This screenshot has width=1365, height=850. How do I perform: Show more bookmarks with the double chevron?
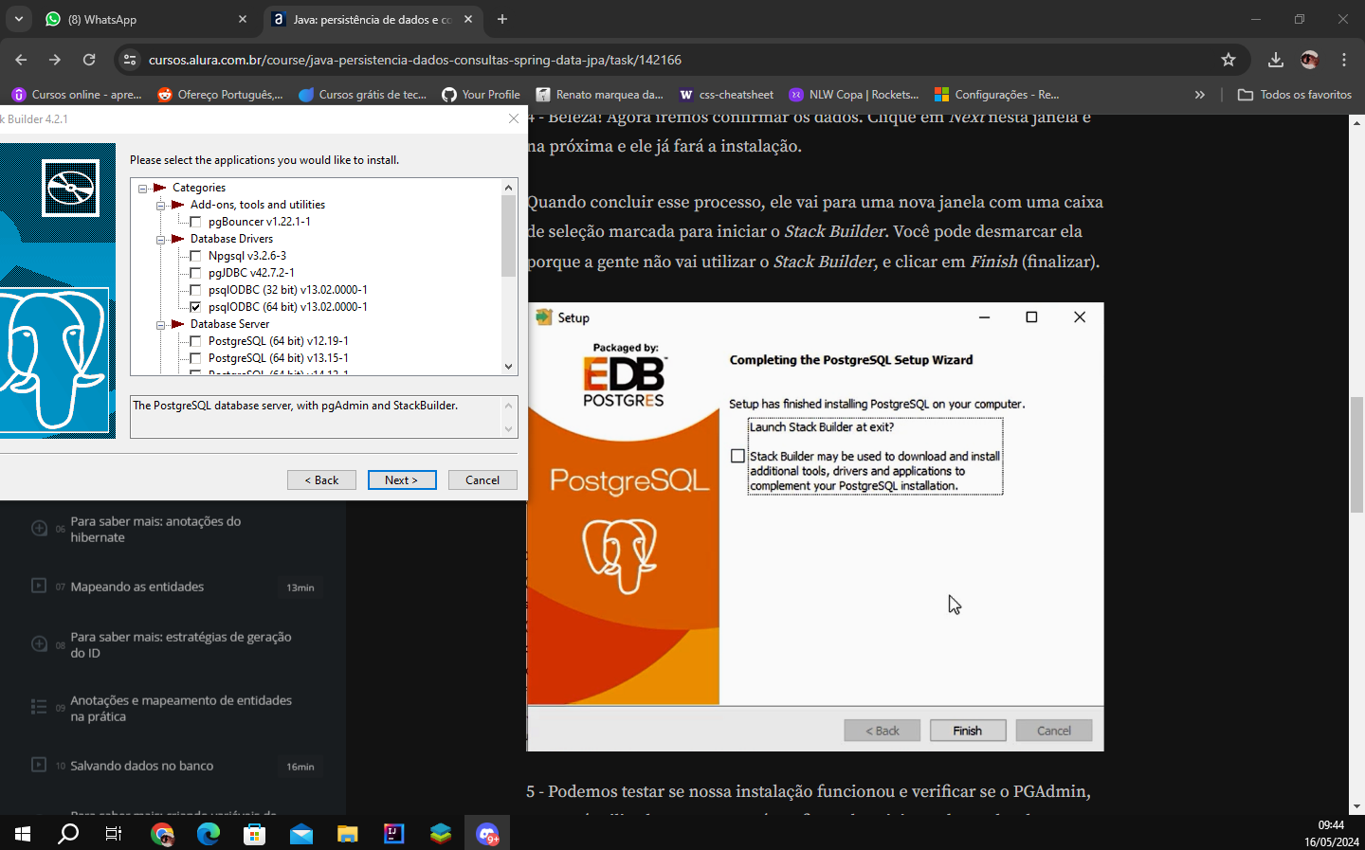click(1200, 95)
